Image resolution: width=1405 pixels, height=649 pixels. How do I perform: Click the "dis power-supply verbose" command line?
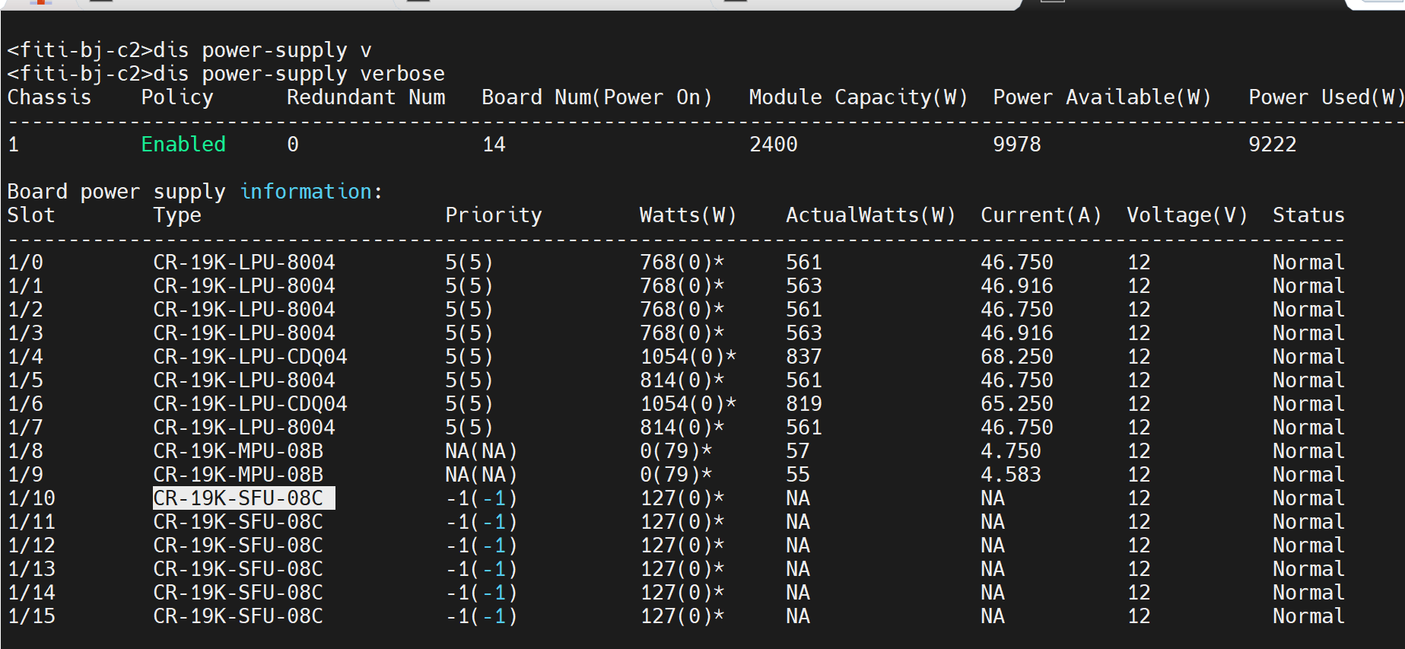[226, 74]
